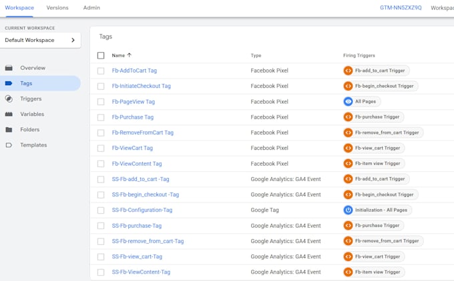Click trigger icon in Fb-ViewCart Tag row

point(348,148)
